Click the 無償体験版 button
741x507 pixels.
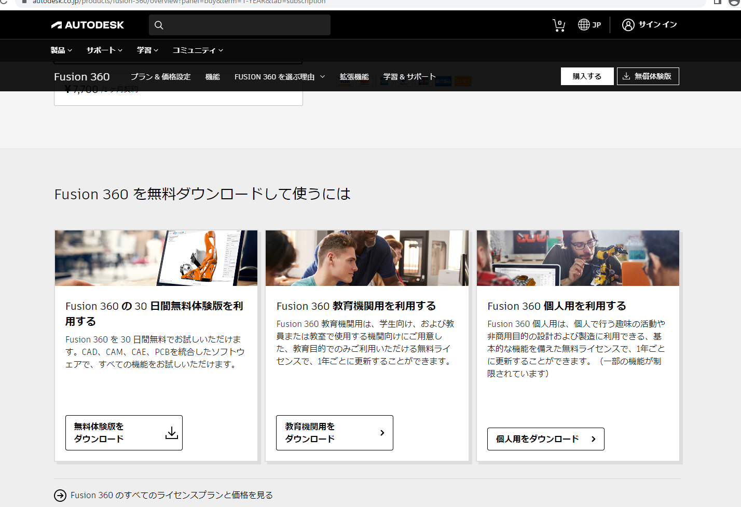[x=648, y=76]
